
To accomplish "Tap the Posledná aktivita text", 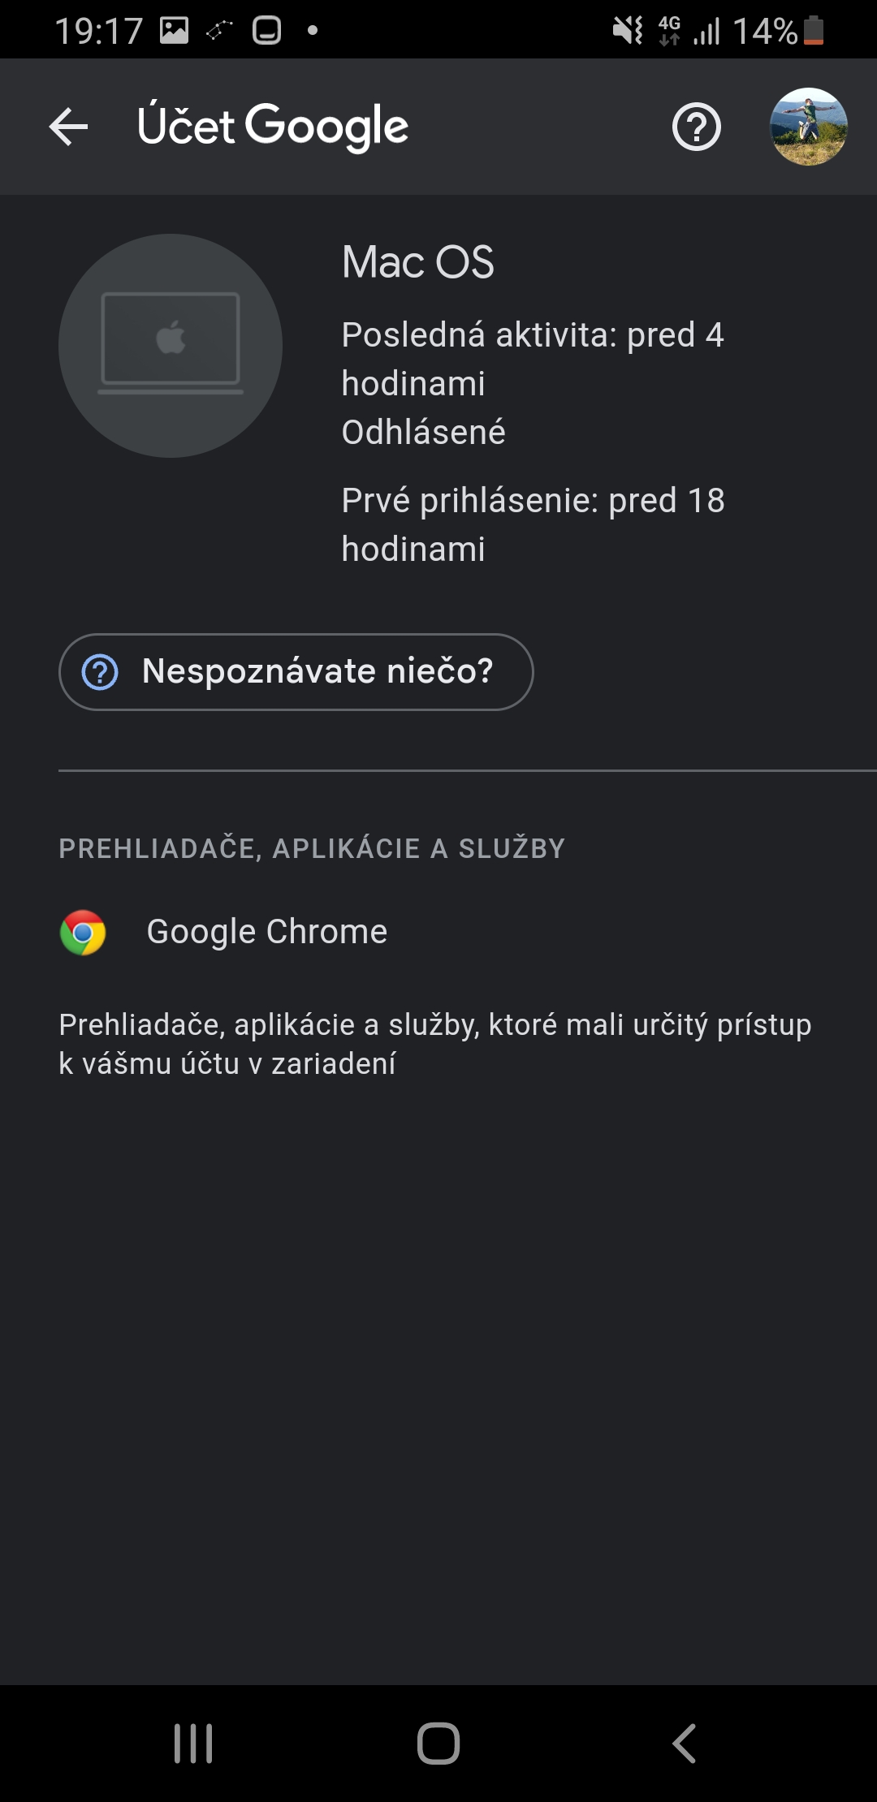I will click(532, 359).
